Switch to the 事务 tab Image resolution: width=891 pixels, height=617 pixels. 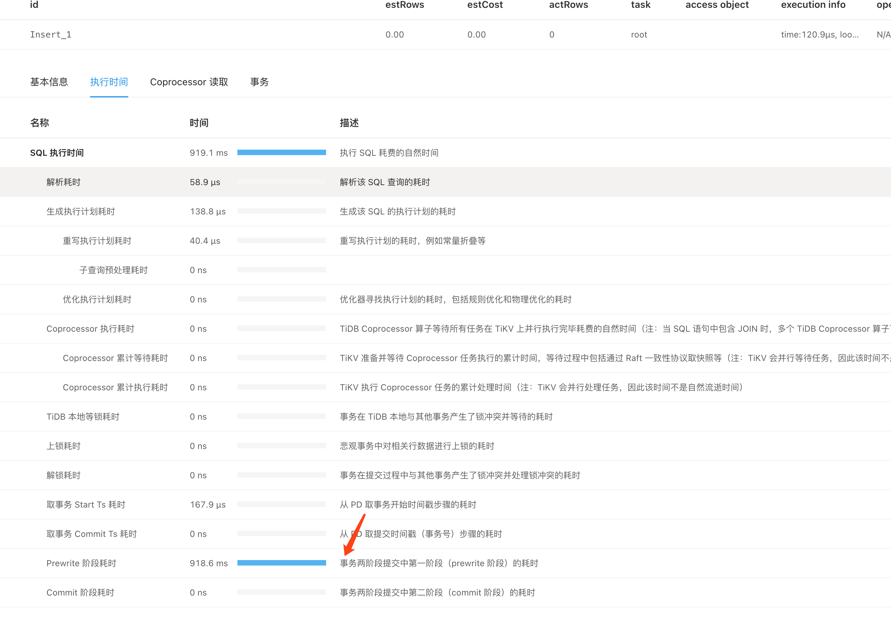click(x=260, y=82)
